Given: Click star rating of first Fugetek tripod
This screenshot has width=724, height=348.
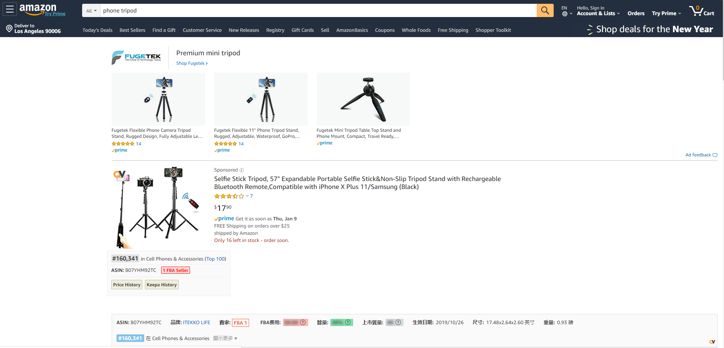Looking at the screenshot, I should (x=123, y=144).
